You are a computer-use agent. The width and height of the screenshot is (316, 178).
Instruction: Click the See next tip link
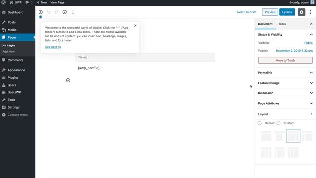click(x=53, y=47)
